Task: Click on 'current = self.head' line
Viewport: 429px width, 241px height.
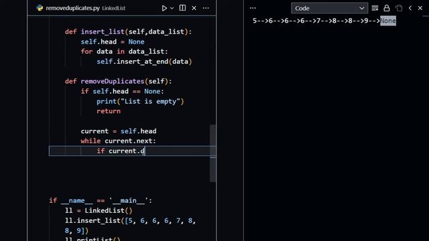Action: (119, 131)
